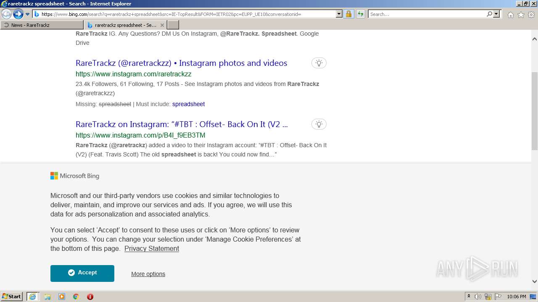Expand the address bar autocomplete dropdown
The image size is (538, 302).
[x=339, y=14]
